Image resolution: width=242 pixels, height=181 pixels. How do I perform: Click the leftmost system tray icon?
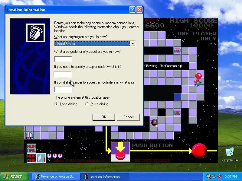tap(208, 176)
